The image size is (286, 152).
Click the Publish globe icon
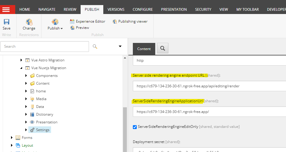(55, 22)
